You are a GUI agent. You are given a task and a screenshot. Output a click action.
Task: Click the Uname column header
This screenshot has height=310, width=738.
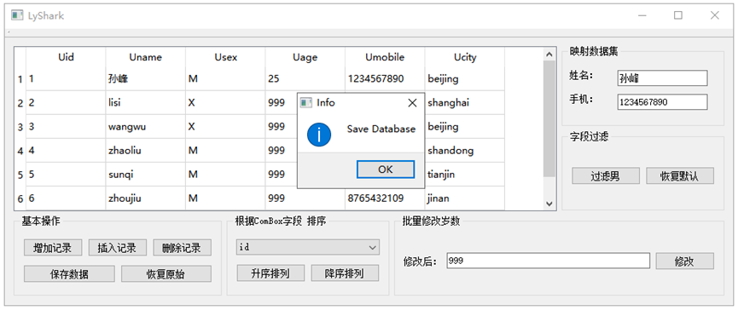[x=145, y=57]
